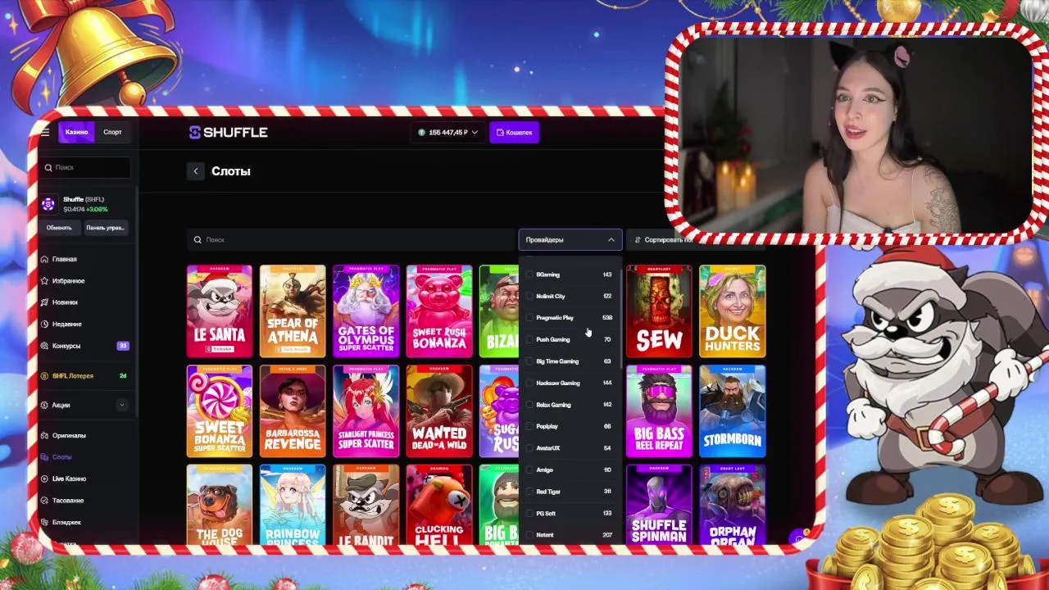Check the Push Gaming provider checkbox
The height and width of the screenshot is (590, 1049).
pos(529,339)
